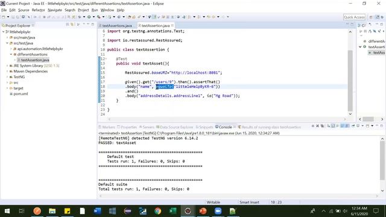This screenshot has height=217, width=386.
Task: Minimize the Project Explorer view
Action: 88,24
